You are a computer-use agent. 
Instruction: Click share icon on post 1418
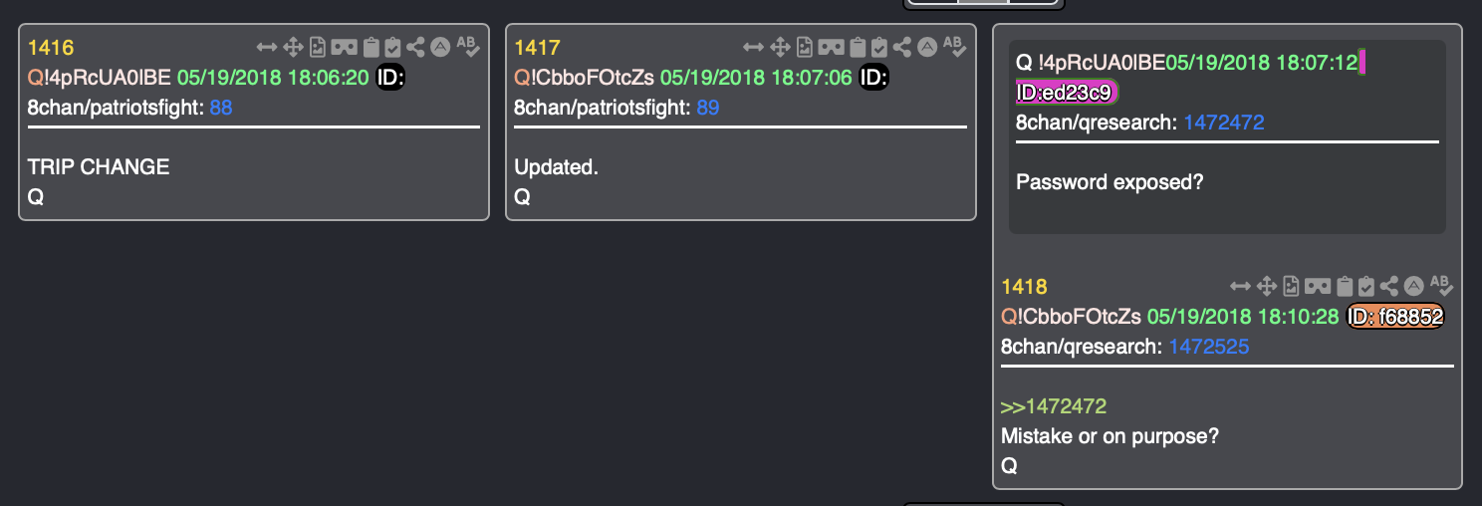click(x=1389, y=287)
